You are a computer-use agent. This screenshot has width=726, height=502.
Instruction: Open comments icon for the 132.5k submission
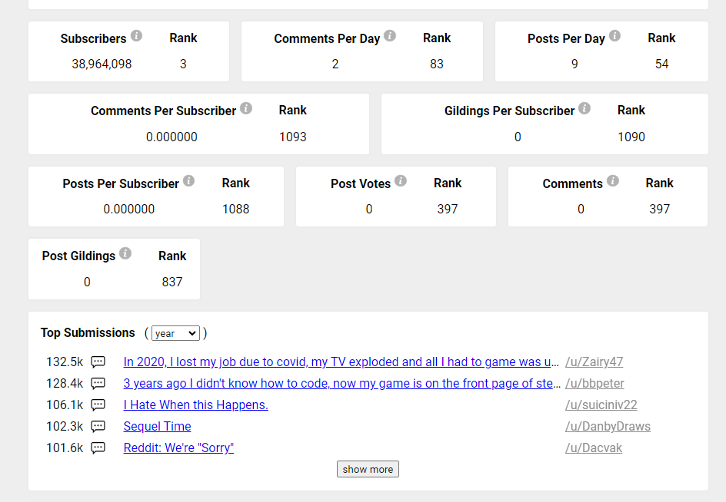pyautogui.click(x=98, y=362)
